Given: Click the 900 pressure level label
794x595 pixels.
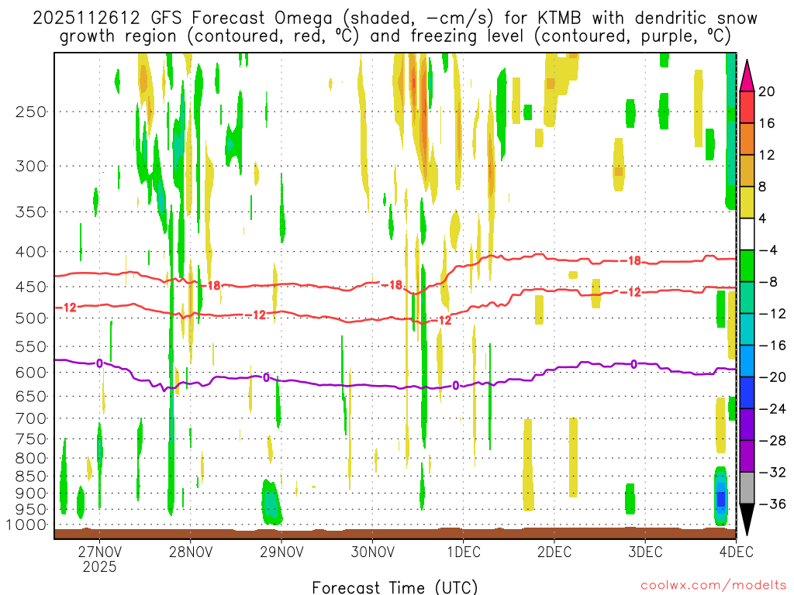Looking at the screenshot, I should [31, 494].
